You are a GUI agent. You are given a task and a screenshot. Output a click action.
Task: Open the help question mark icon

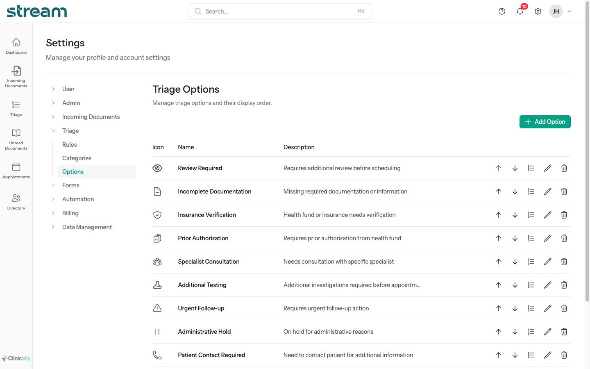click(x=502, y=11)
